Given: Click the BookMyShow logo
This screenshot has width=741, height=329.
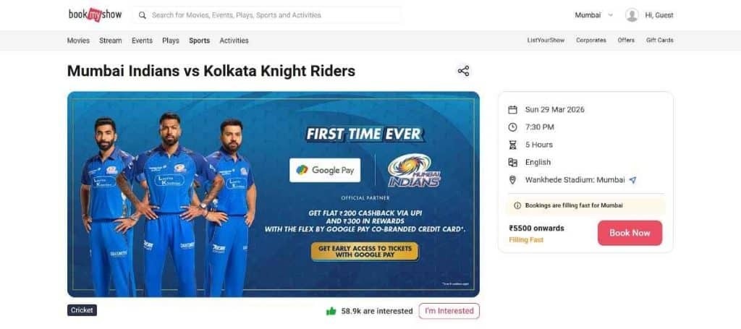Looking at the screenshot, I should point(95,14).
